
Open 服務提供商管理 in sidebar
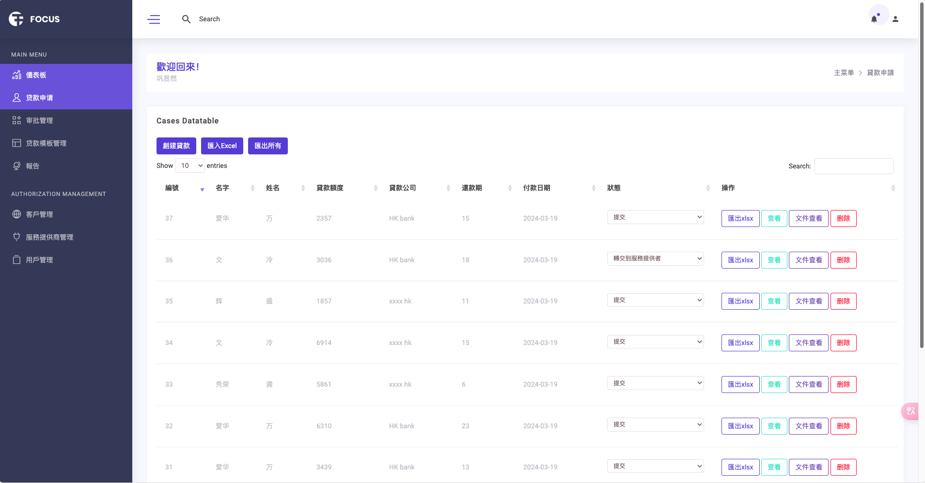click(x=66, y=237)
